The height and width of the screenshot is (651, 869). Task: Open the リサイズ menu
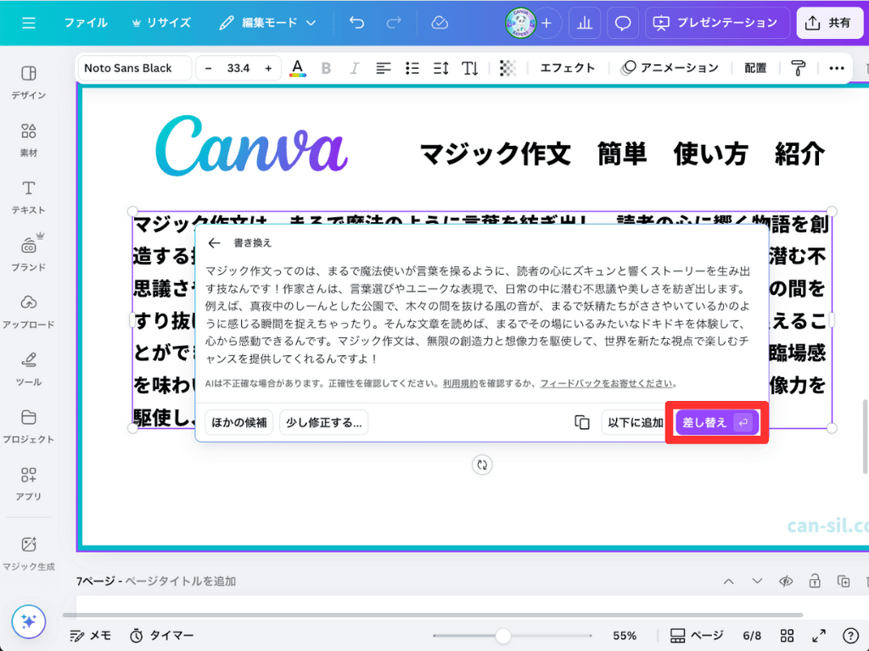click(161, 23)
